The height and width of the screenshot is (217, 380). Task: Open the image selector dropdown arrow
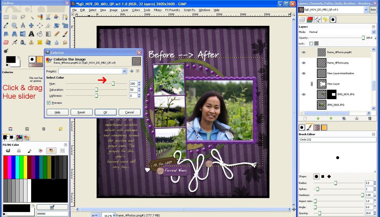[366, 10]
